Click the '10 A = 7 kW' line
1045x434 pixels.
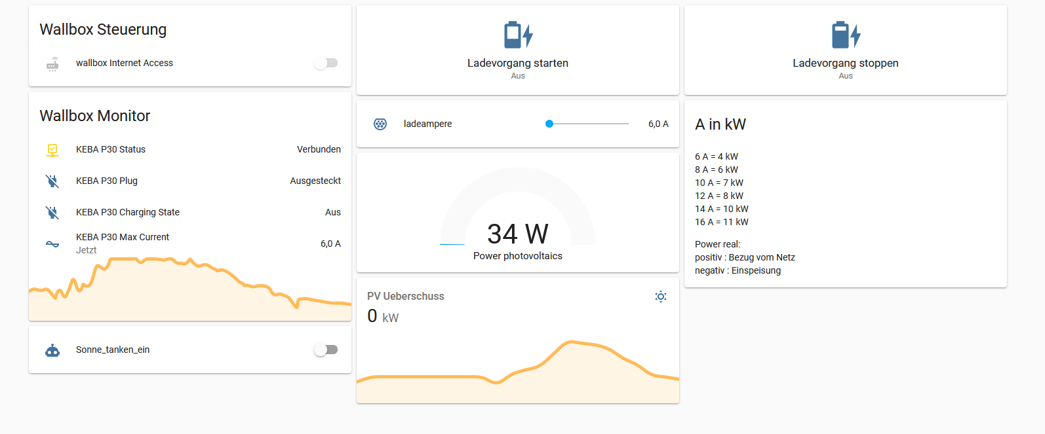coord(719,183)
